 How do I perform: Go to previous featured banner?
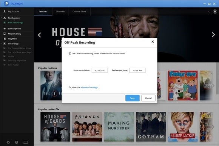[x=39, y=35]
